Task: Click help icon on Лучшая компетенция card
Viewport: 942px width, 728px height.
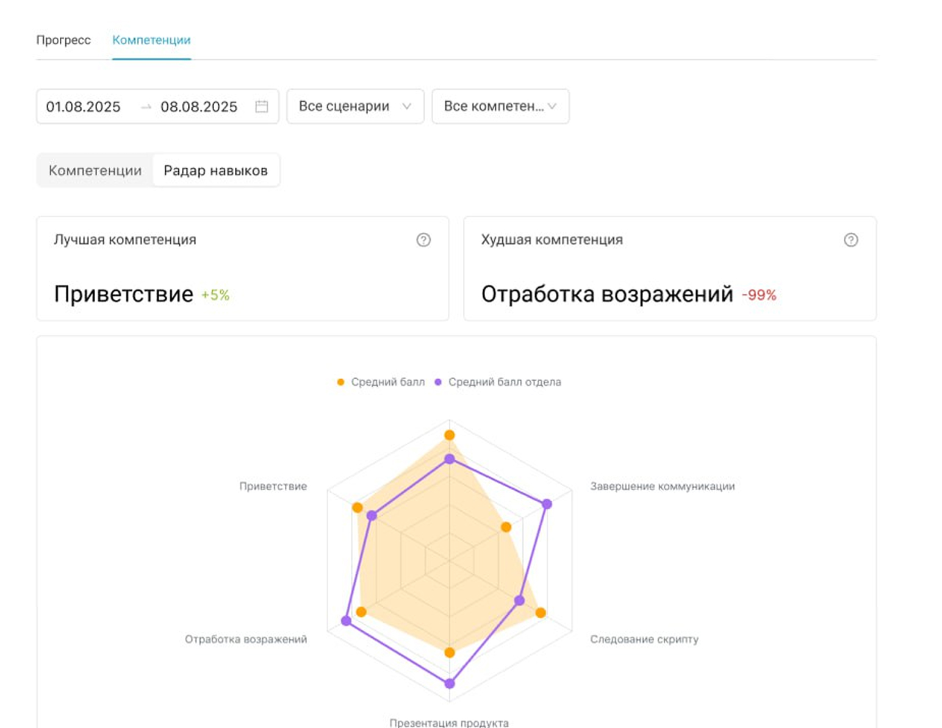Action: point(423,240)
